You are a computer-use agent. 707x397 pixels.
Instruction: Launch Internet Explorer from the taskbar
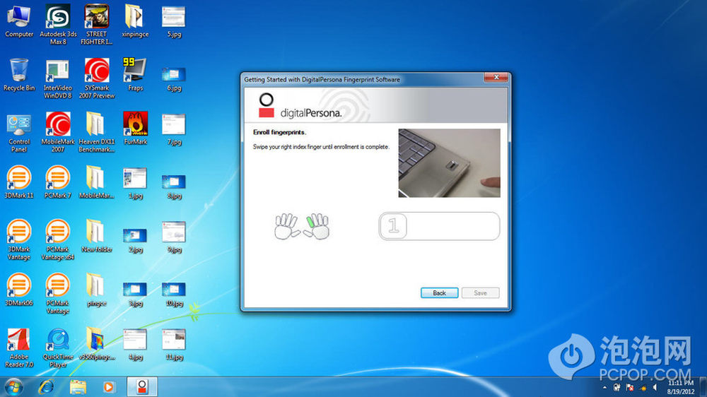coord(46,387)
